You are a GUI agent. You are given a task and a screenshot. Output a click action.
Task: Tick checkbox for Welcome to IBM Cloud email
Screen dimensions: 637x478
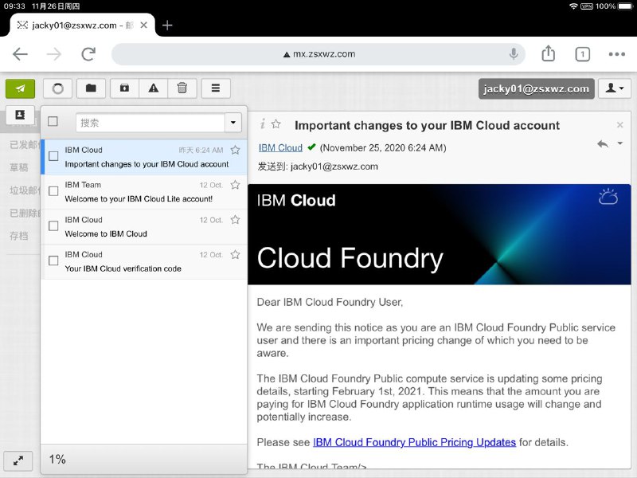coord(53,225)
